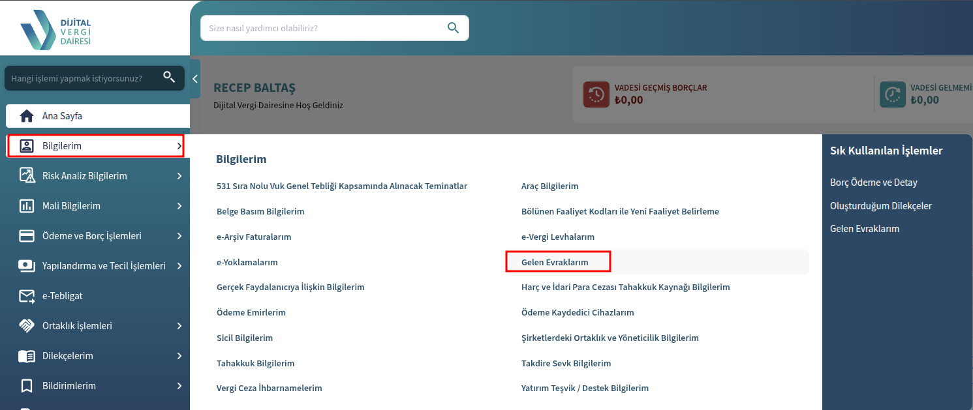Open Takdire Sevk Bilgilerim
The height and width of the screenshot is (410, 973).
point(566,363)
